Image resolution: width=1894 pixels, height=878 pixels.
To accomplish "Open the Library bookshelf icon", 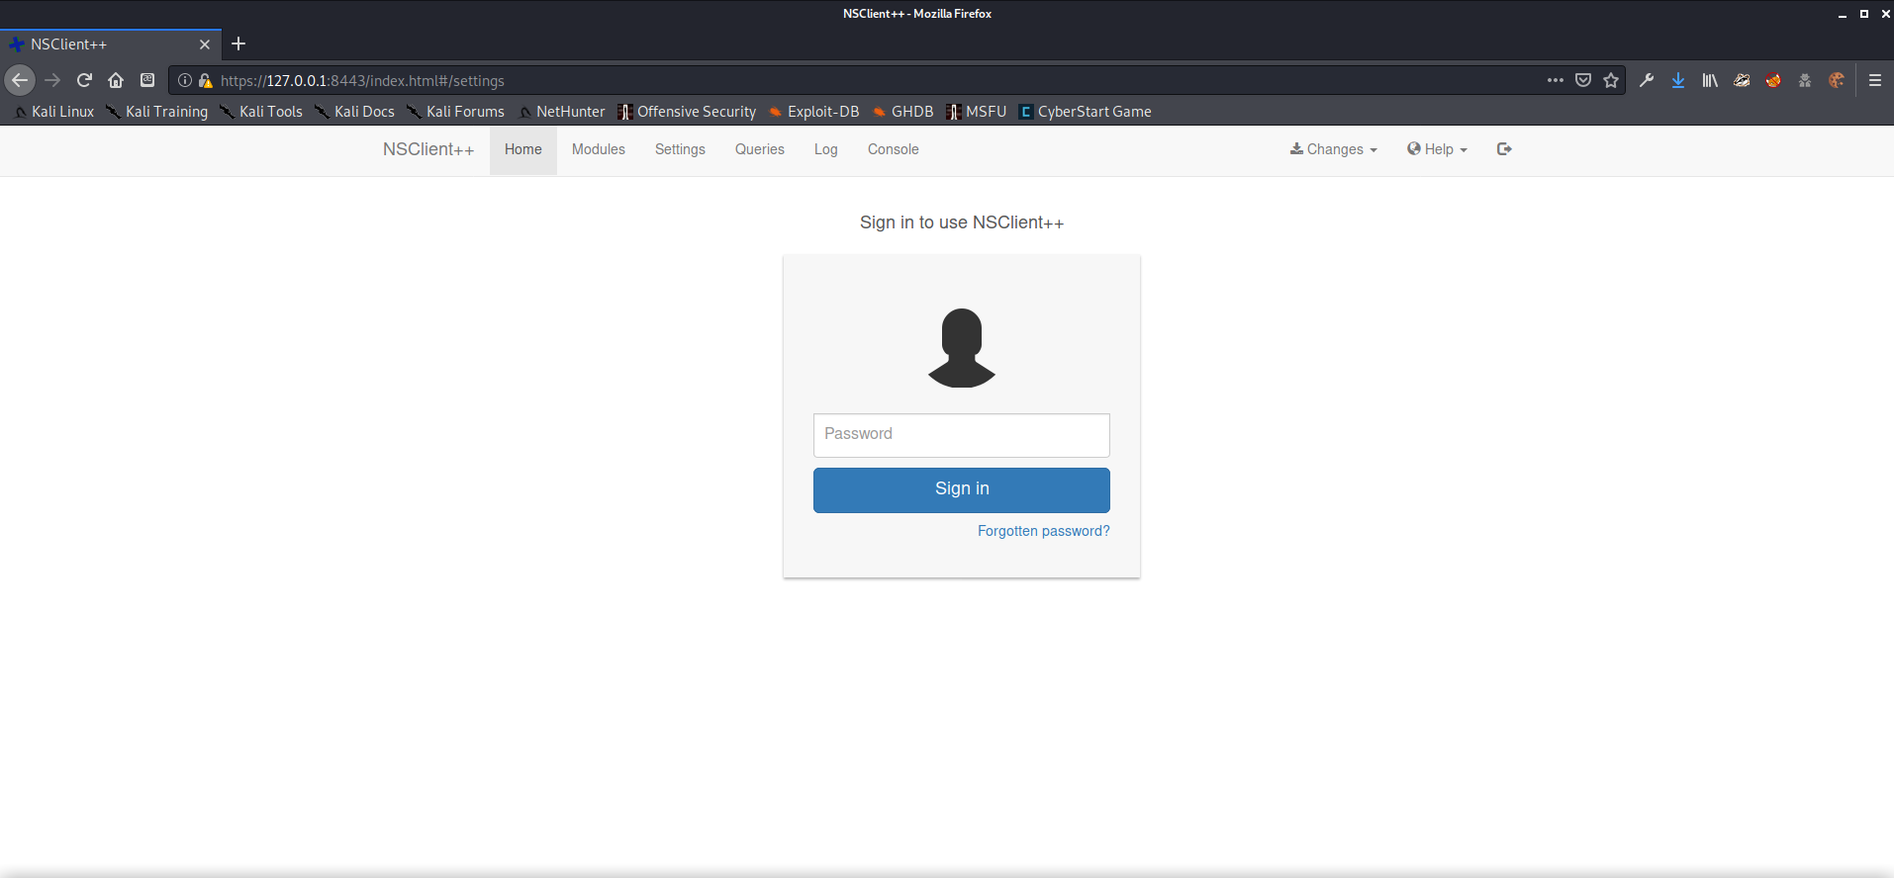I will click(1710, 80).
